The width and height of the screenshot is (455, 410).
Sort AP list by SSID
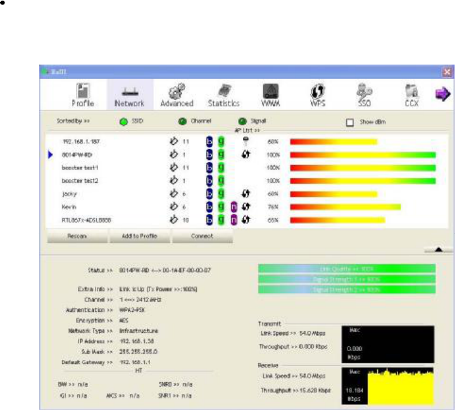point(123,121)
